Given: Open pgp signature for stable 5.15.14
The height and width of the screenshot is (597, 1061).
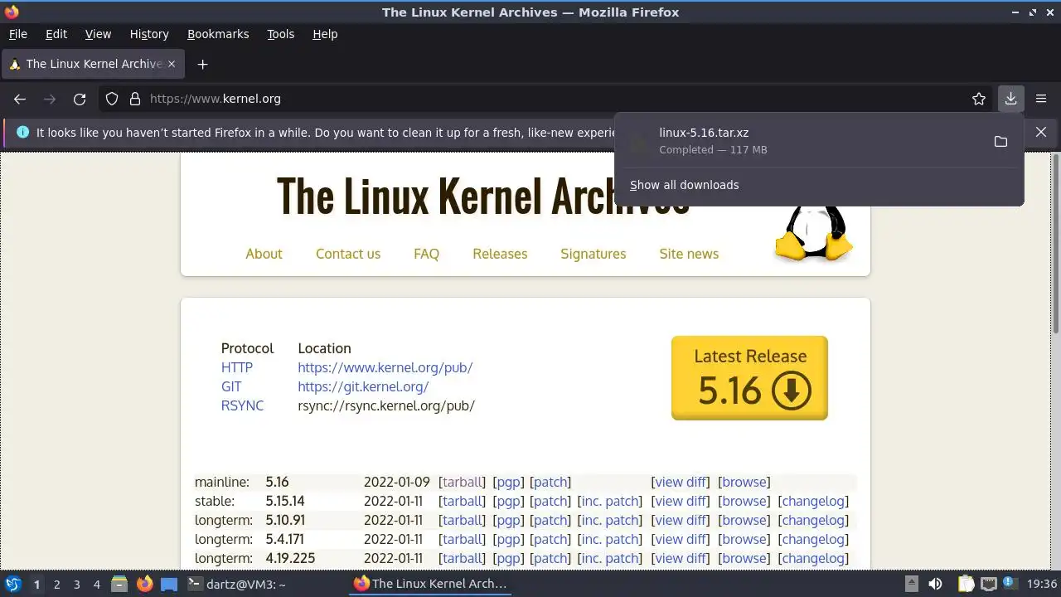Looking at the screenshot, I should click(x=508, y=501).
